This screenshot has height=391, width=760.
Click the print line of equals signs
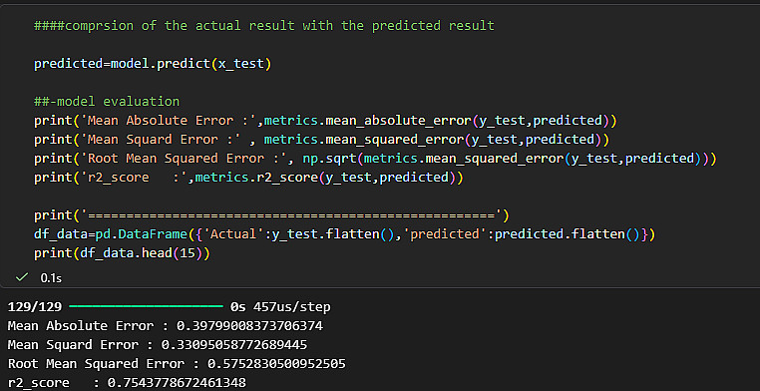[x=271, y=215]
